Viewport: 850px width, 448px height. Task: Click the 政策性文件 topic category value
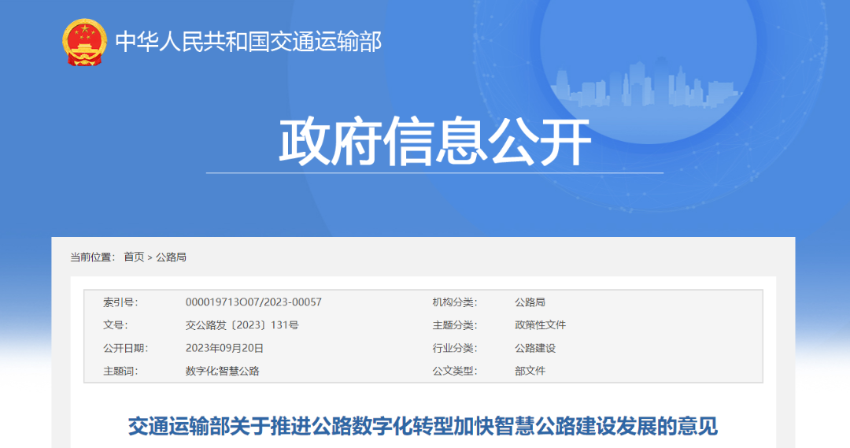pos(540,325)
